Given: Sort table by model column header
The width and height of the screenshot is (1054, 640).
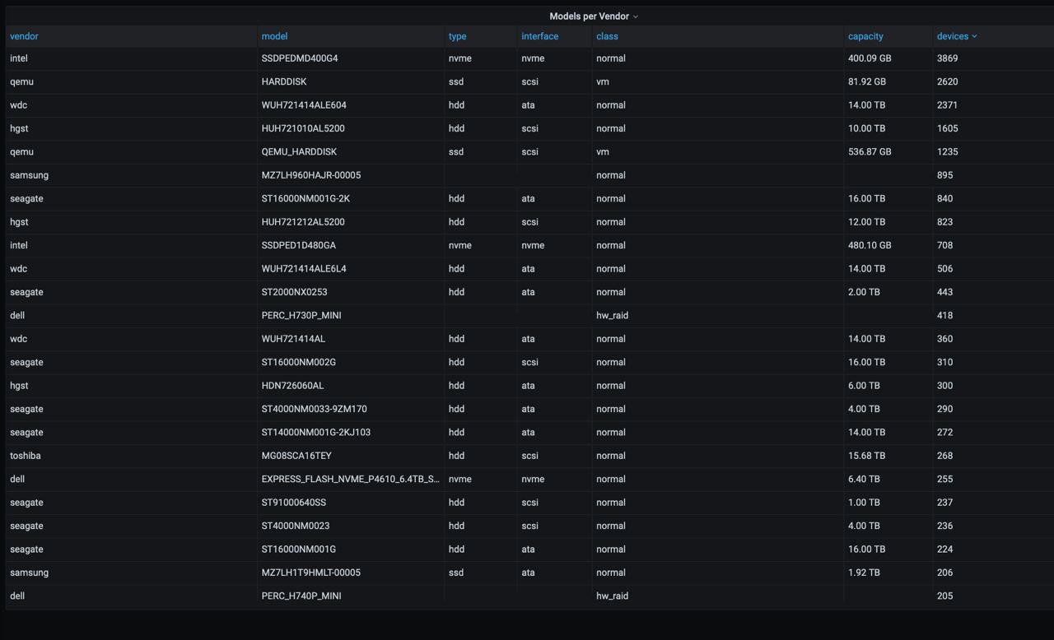Looking at the screenshot, I should pos(274,36).
